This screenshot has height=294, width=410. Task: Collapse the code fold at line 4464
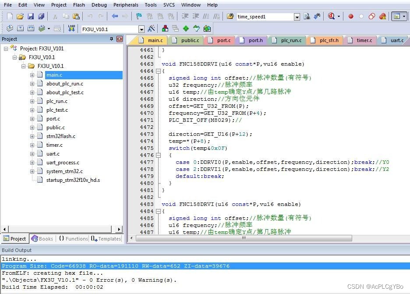click(158, 71)
